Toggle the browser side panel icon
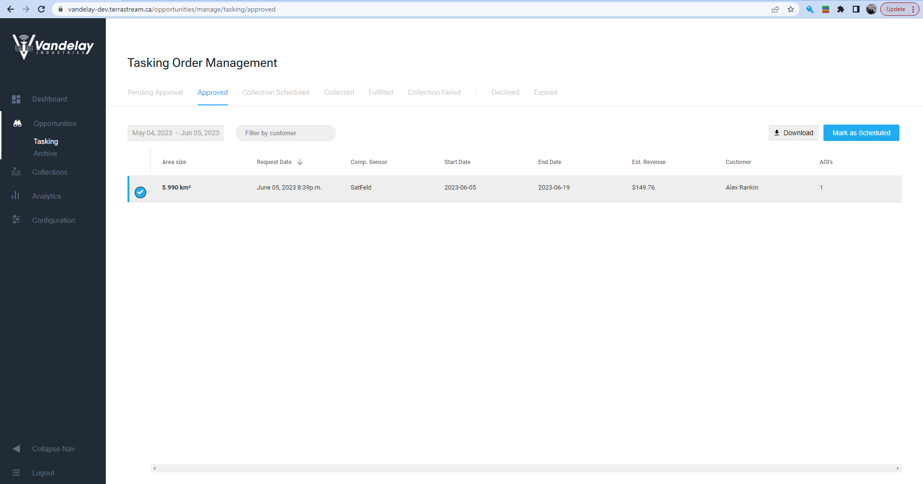Screen dimensions: 923x484 click(856, 9)
